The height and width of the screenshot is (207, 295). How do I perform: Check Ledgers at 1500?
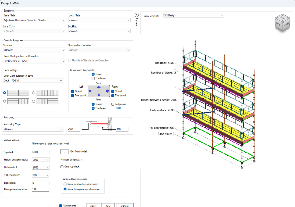[x=112, y=104]
